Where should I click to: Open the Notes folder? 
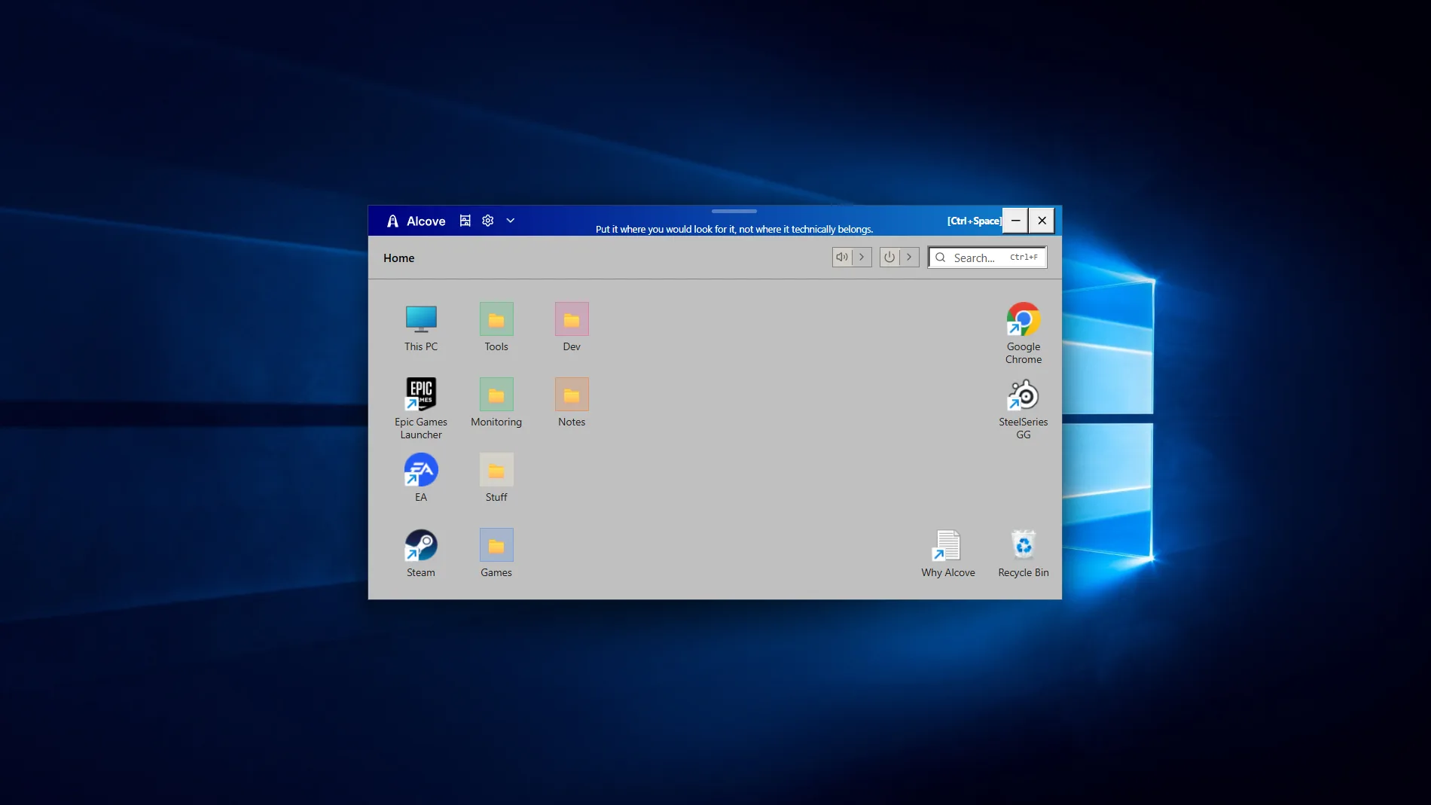[572, 403]
